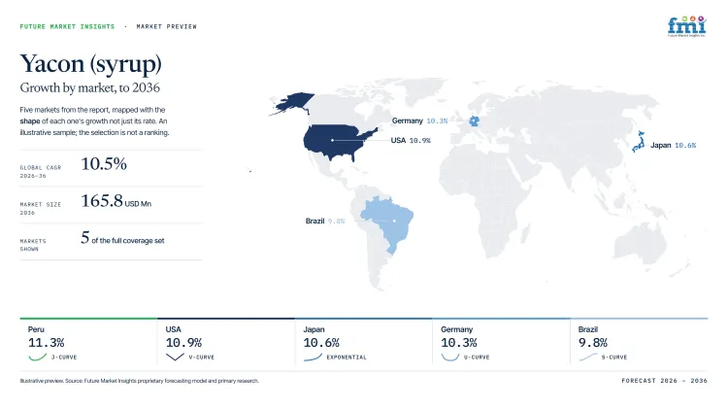Click the 165.8 USD Mn market size
This screenshot has width=728, height=409.
(116, 201)
